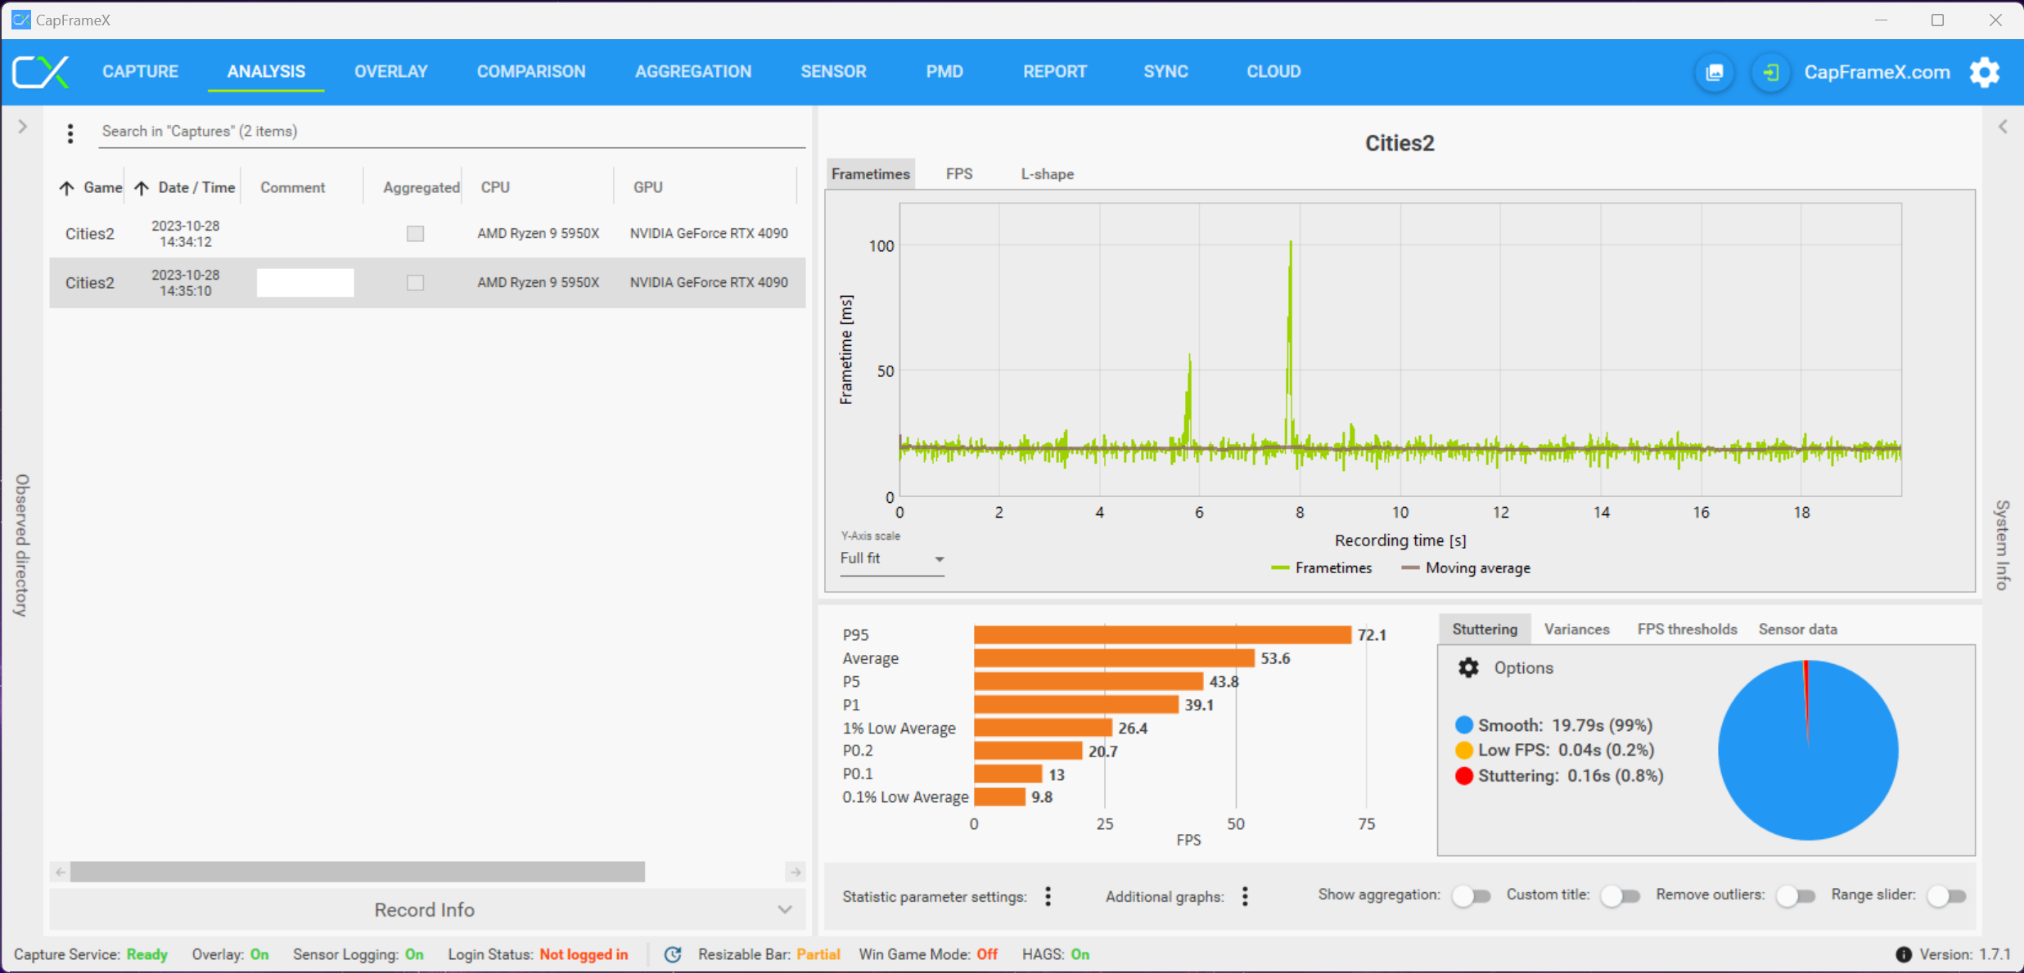This screenshot has height=973, width=2024.
Task: Expand the Record Info panel
Action: pos(426,909)
